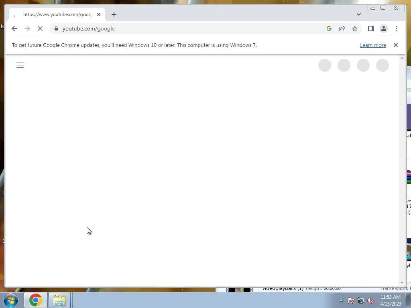Screen dimensions: 411x308
Task: Open the Windows Start menu
Action: click(11, 300)
